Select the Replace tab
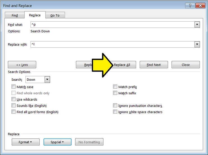The image size is (208, 155). click(35, 15)
